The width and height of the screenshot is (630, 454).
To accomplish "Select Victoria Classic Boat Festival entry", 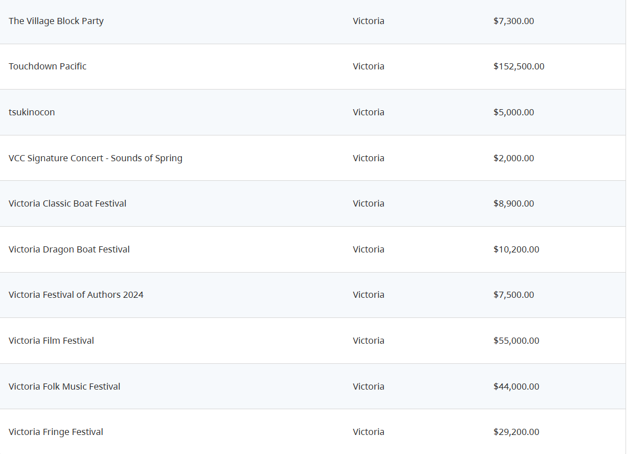I will 68,203.
